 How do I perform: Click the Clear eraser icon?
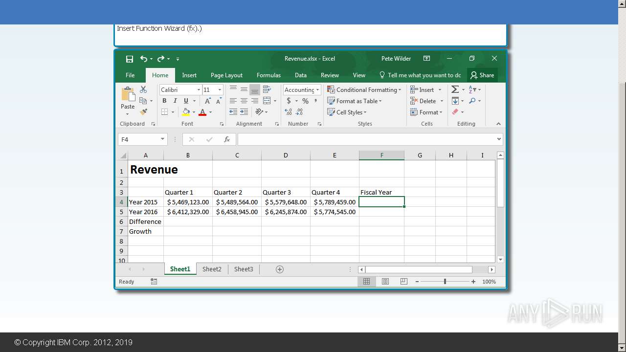point(455,112)
